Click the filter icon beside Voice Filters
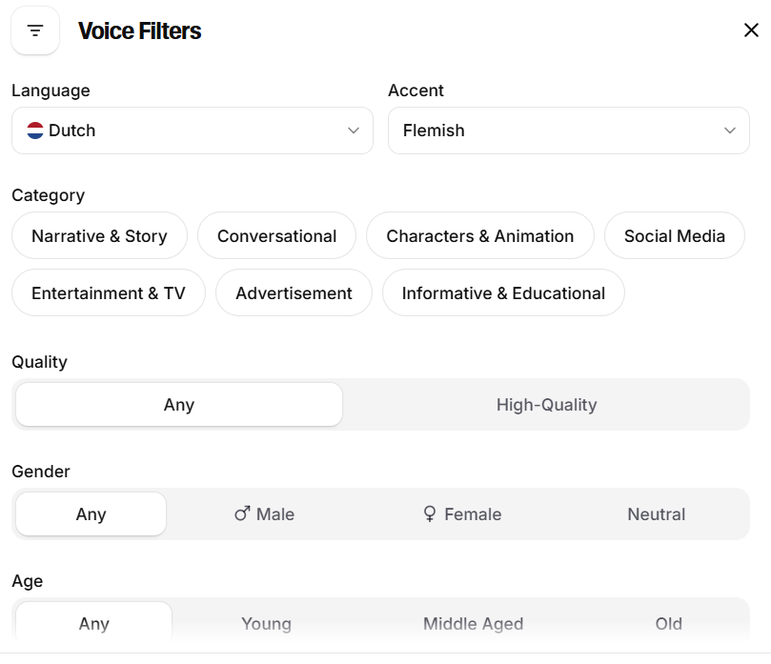The image size is (771, 664). click(35, 31)
